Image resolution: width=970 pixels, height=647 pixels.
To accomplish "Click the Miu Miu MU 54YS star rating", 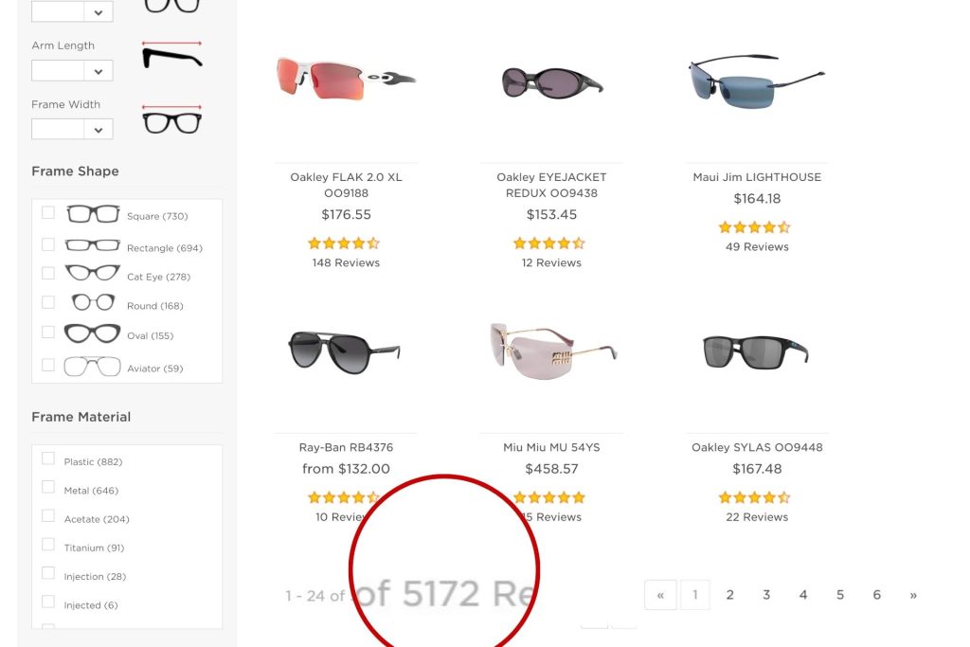I will (x=548, y=496).
